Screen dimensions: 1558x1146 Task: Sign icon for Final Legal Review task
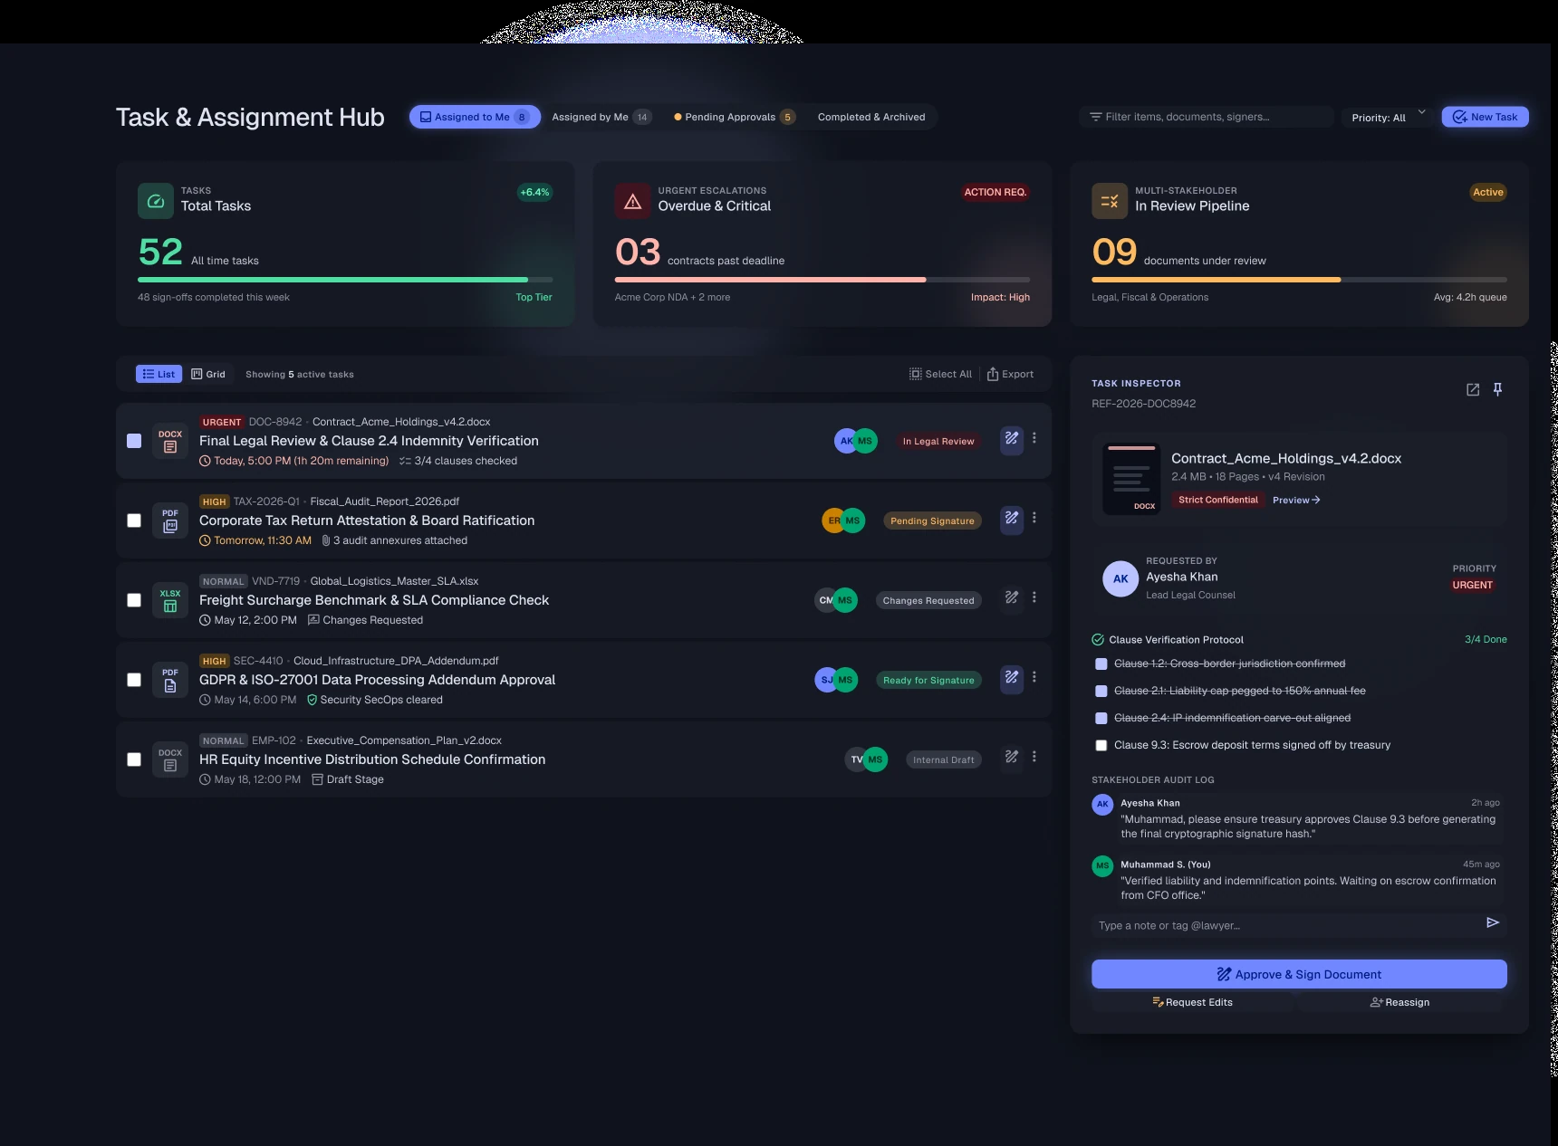click(1012, 440)
